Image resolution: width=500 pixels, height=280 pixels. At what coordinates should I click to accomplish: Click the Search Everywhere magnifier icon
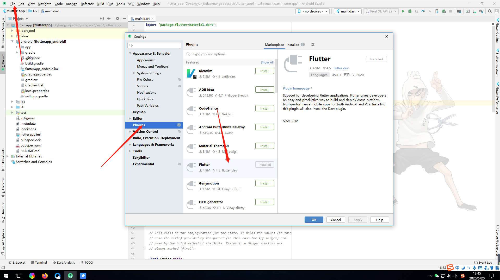[x=490, y=11]
